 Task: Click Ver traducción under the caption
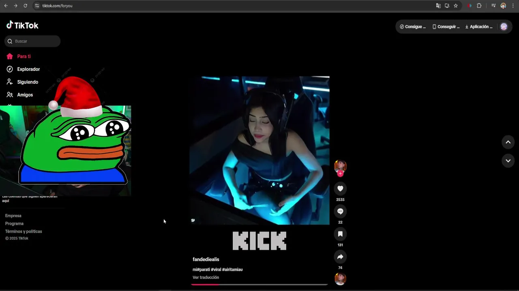pos(206,277)
